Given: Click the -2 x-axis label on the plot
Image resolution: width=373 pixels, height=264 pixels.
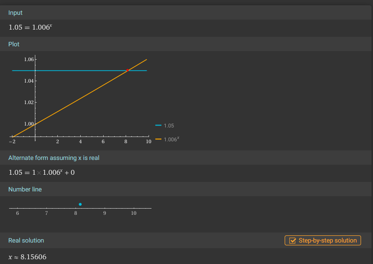Looking at the screenshot, I should tap(12, 141).
